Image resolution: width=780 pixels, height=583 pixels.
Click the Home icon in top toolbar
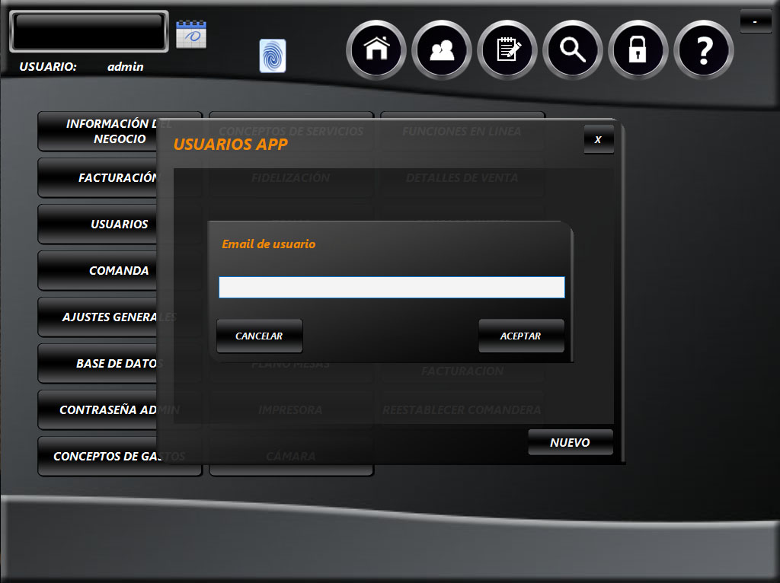(376, 50)
